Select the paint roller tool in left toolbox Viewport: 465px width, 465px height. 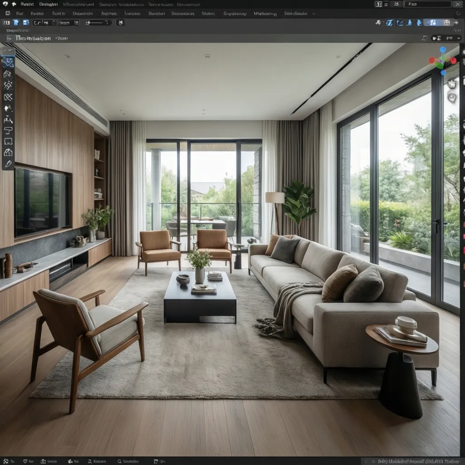(8, 130)
